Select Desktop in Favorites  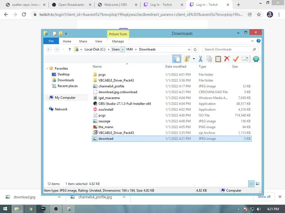click(x=63, y=74)
